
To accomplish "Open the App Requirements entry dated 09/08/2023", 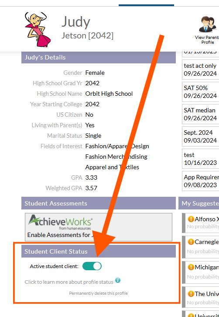I will pos(200,181).
